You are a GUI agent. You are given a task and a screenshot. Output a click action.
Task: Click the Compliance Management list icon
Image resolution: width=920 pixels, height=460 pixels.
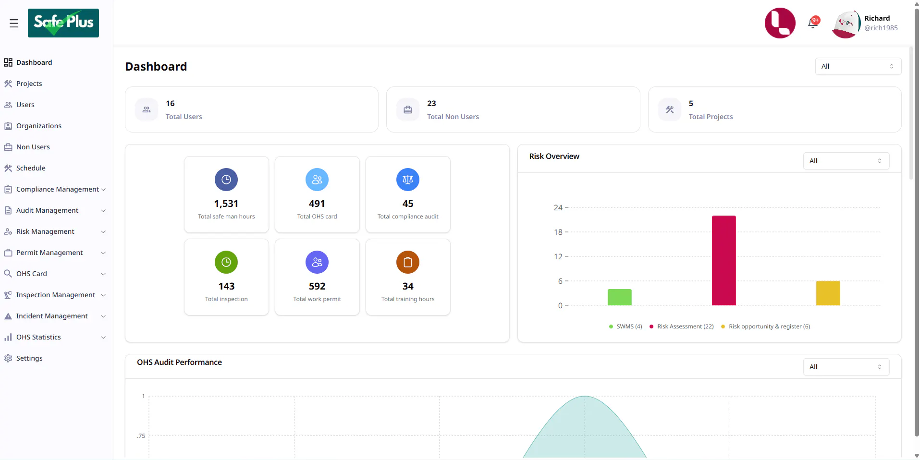(8, 189)
